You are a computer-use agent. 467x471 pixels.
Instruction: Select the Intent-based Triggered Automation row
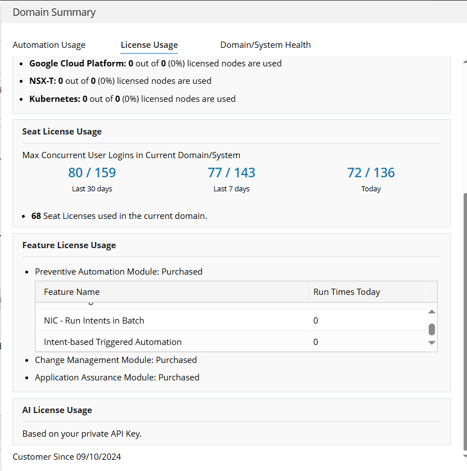113,342
